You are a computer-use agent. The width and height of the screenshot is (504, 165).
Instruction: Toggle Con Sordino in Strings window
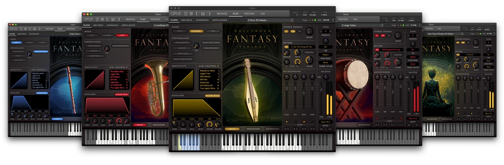[x=211, y=48]
